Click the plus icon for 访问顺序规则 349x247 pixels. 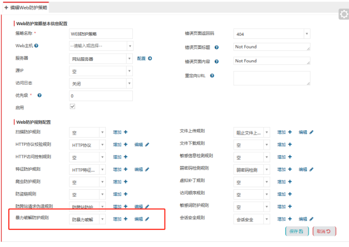point(290,194)
